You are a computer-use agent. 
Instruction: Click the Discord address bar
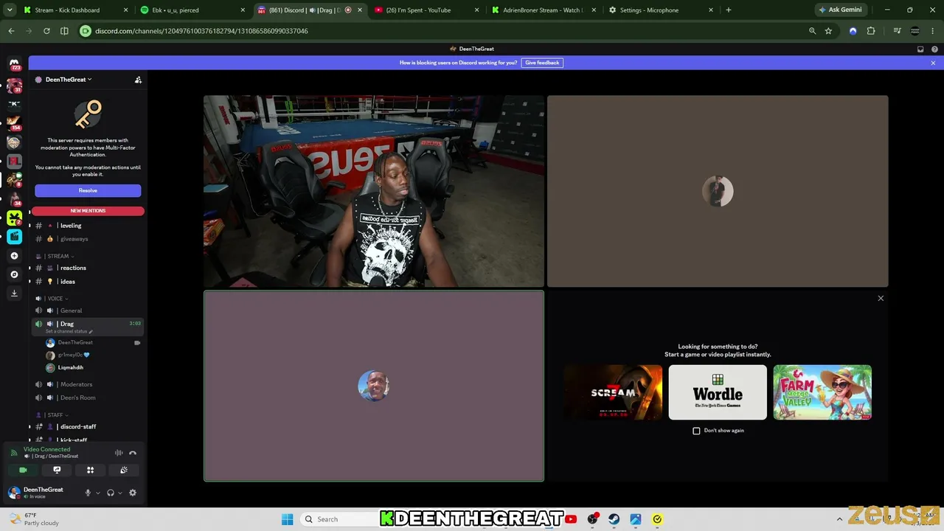point(442,31)
